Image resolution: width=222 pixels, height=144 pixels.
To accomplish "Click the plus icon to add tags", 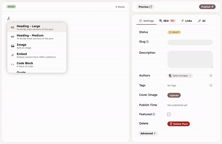I will tap(211, 85).
